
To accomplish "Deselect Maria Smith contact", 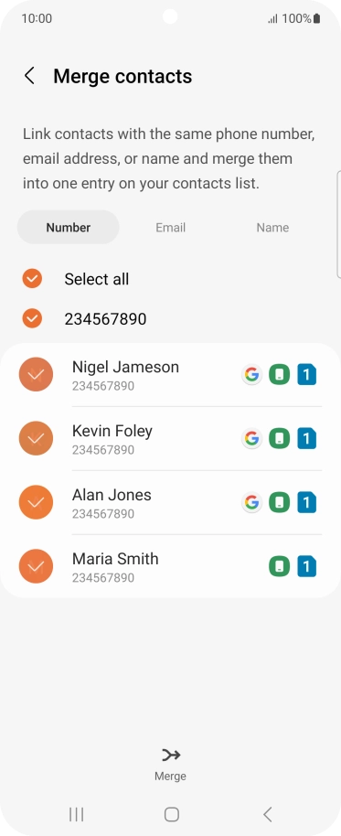I will pyautogui.click(x=36, y=566).
